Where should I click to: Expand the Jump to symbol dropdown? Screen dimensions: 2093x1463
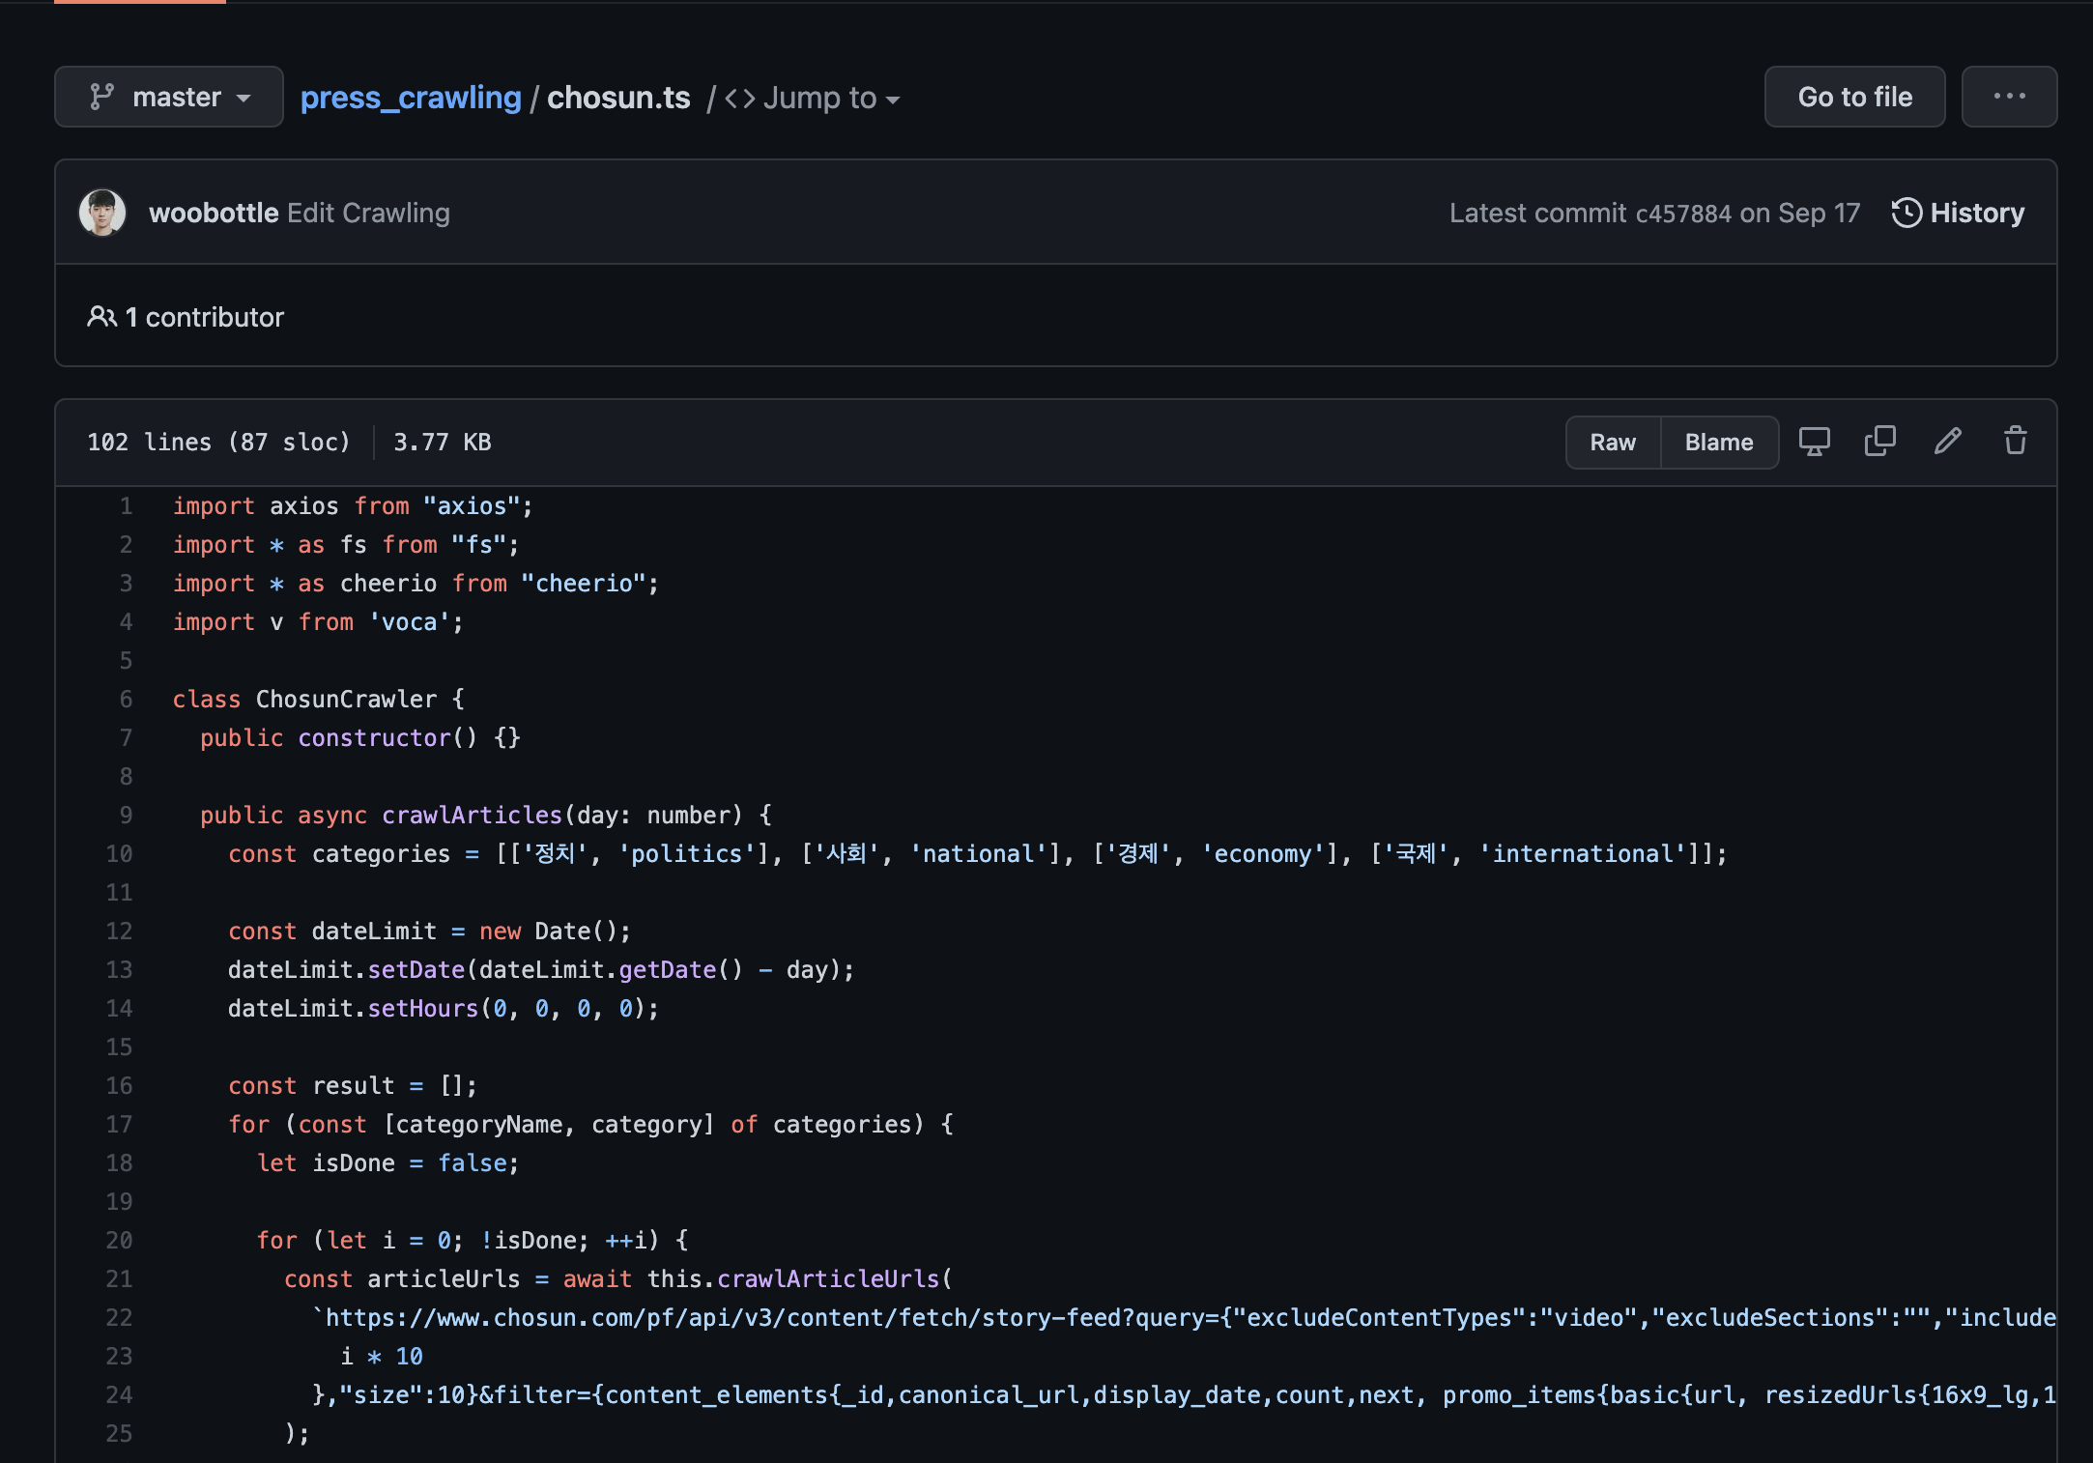pyautogui.click(x=812, y=99)
